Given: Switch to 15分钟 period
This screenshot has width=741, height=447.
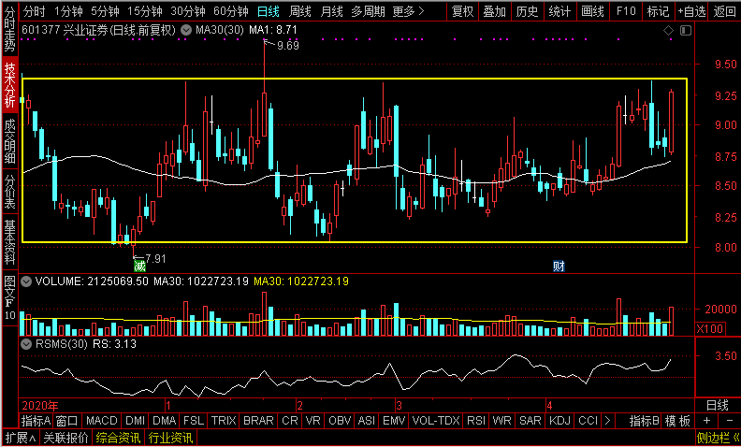Looking at the screenshot, I should click(x=145, y=11).
